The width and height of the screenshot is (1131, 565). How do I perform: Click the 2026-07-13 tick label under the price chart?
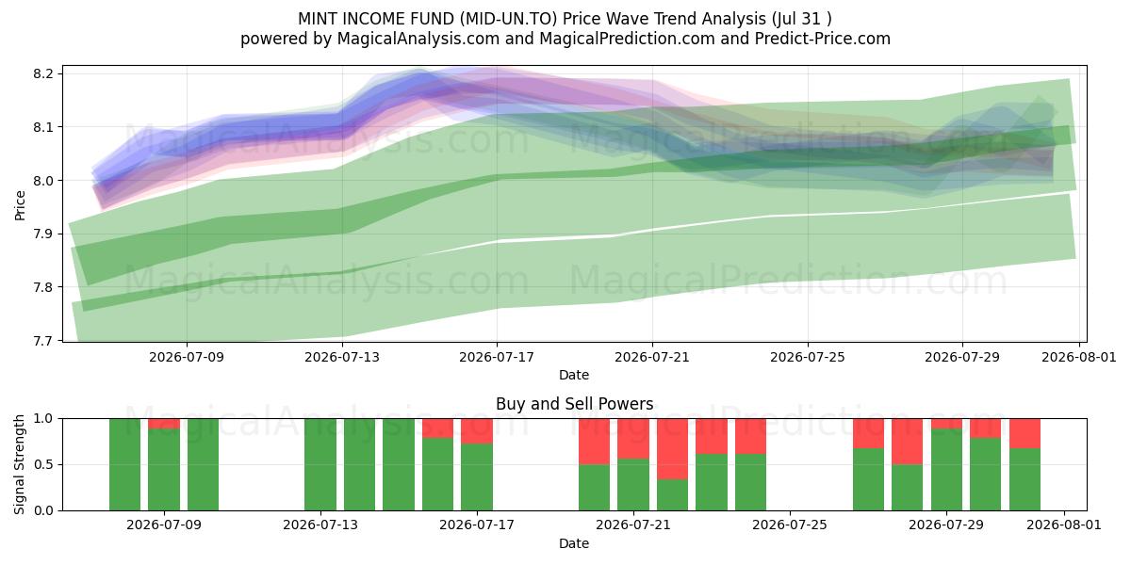coord(342,357)
